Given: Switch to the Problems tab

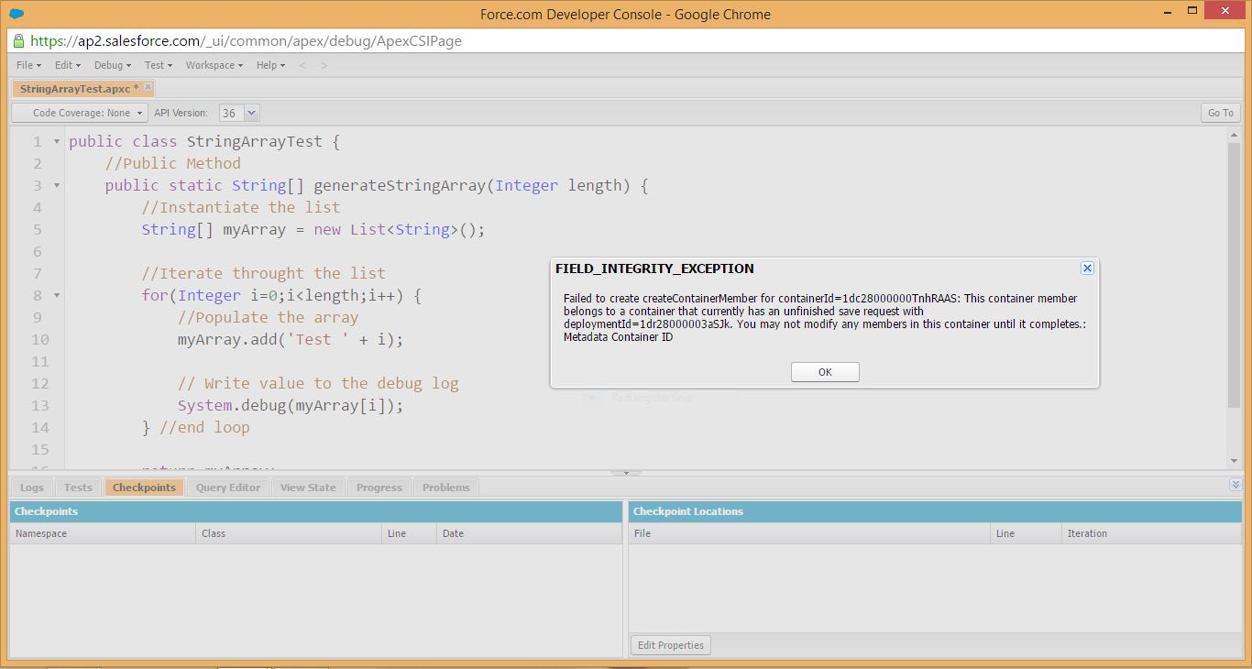Looking at the screenshot, I should [x=445, y=488].
